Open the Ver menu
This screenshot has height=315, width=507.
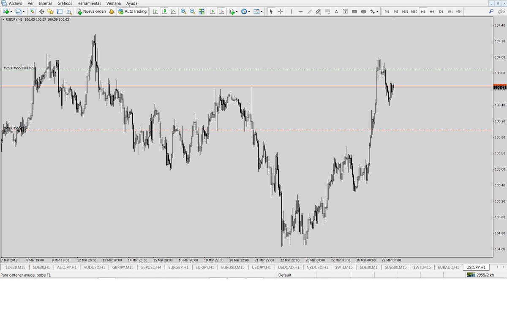pos(30,3)
